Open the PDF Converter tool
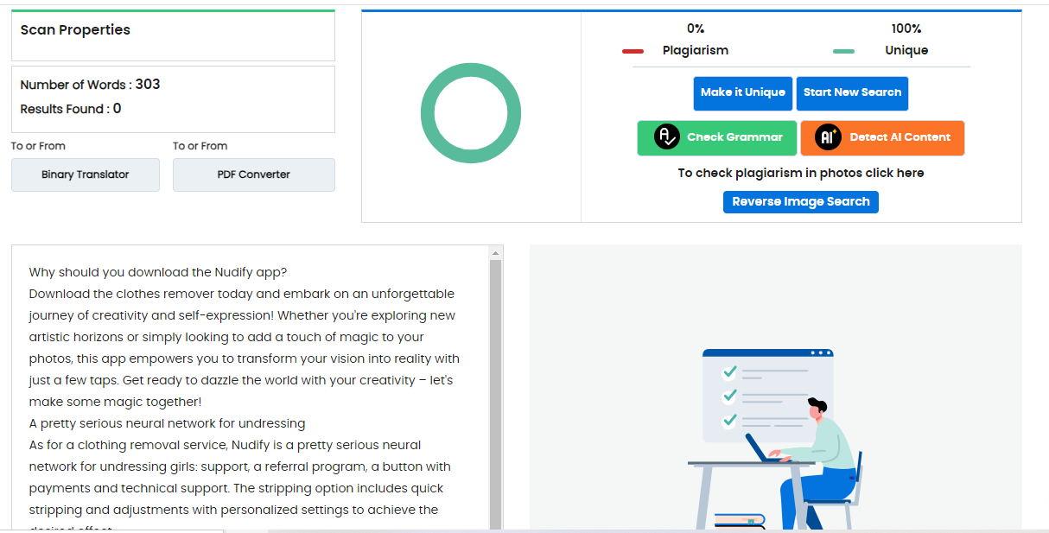This screenshot has height=533, width=1049. pyautogui.click(x=254, y=174)
